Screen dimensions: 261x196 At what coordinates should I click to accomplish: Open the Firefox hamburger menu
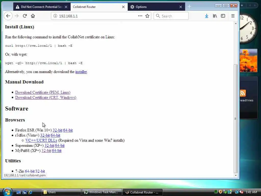tap(233, 16)
